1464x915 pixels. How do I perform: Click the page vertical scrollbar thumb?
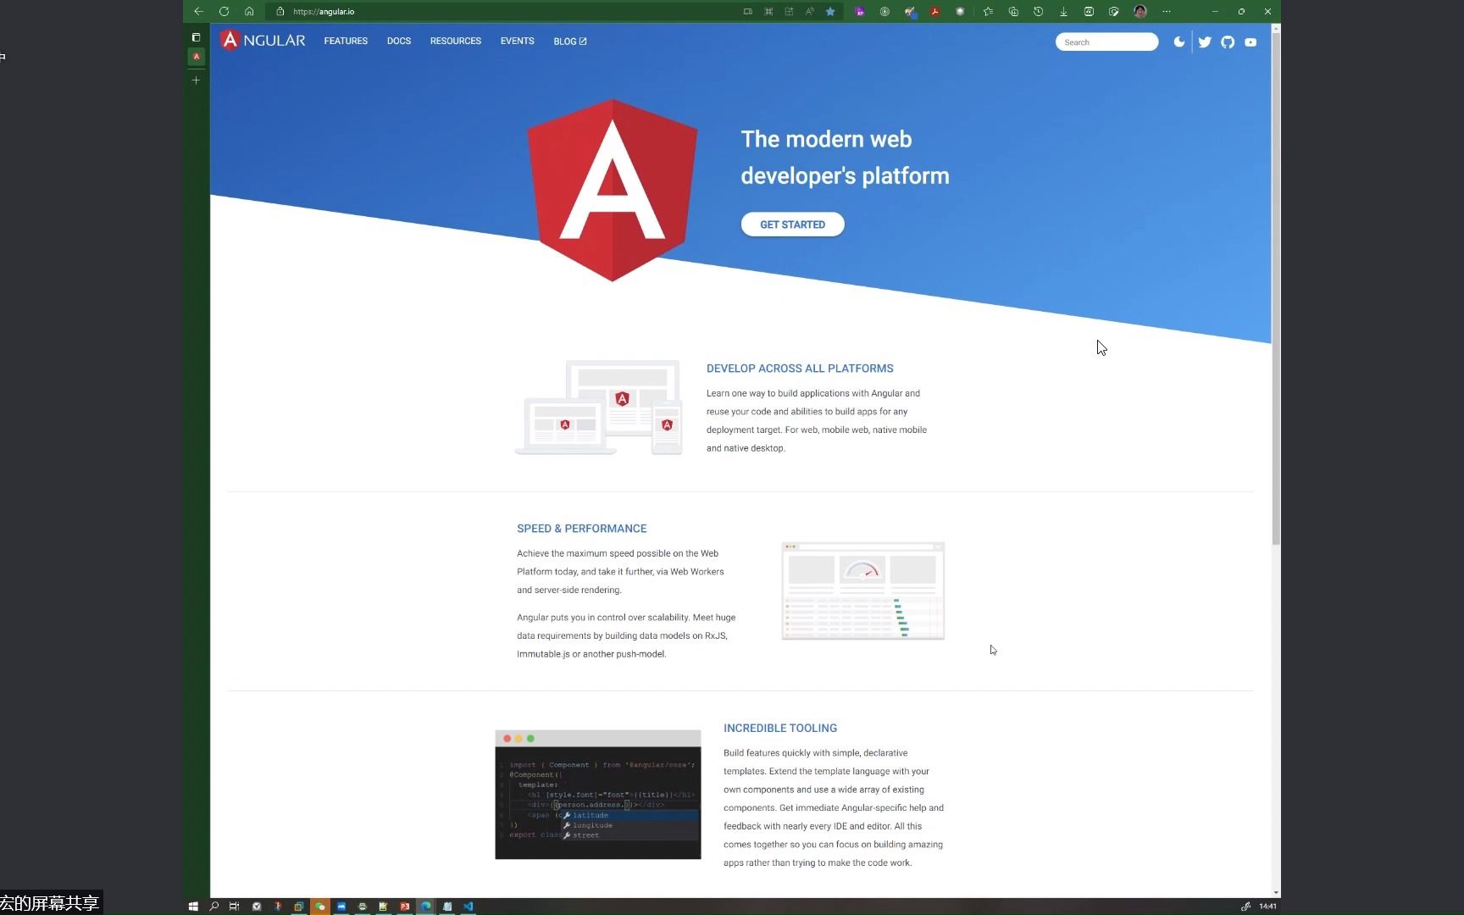pos(1276,288)
